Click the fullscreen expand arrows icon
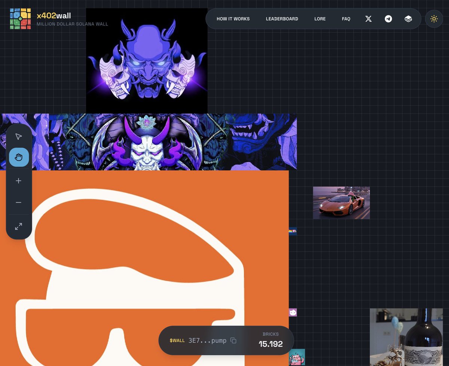Viewport: 449px width, 366px height. click(x=19, y=226)
